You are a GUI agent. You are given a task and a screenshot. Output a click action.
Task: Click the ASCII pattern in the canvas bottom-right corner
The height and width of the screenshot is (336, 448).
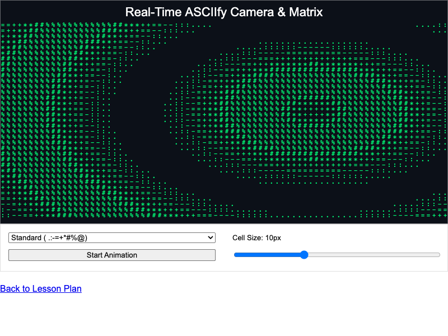pos(420,208)
